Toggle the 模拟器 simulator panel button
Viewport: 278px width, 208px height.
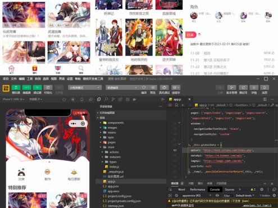tap(16, 88)
